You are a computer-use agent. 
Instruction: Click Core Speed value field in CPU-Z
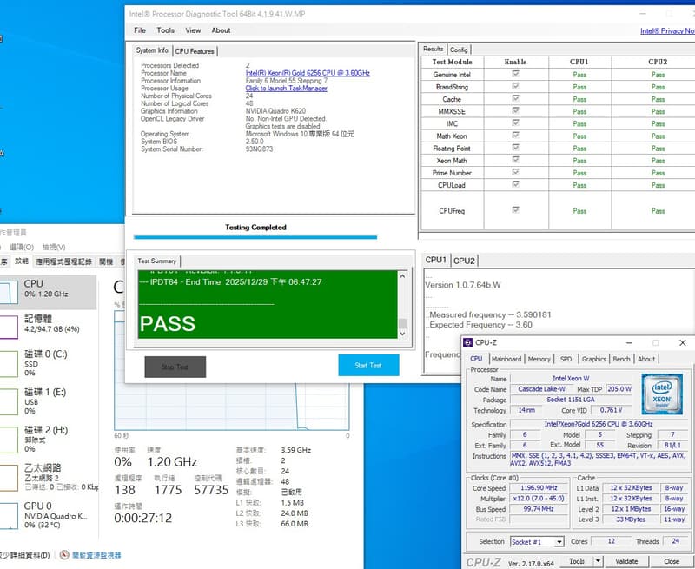click(x=539, y=488)
